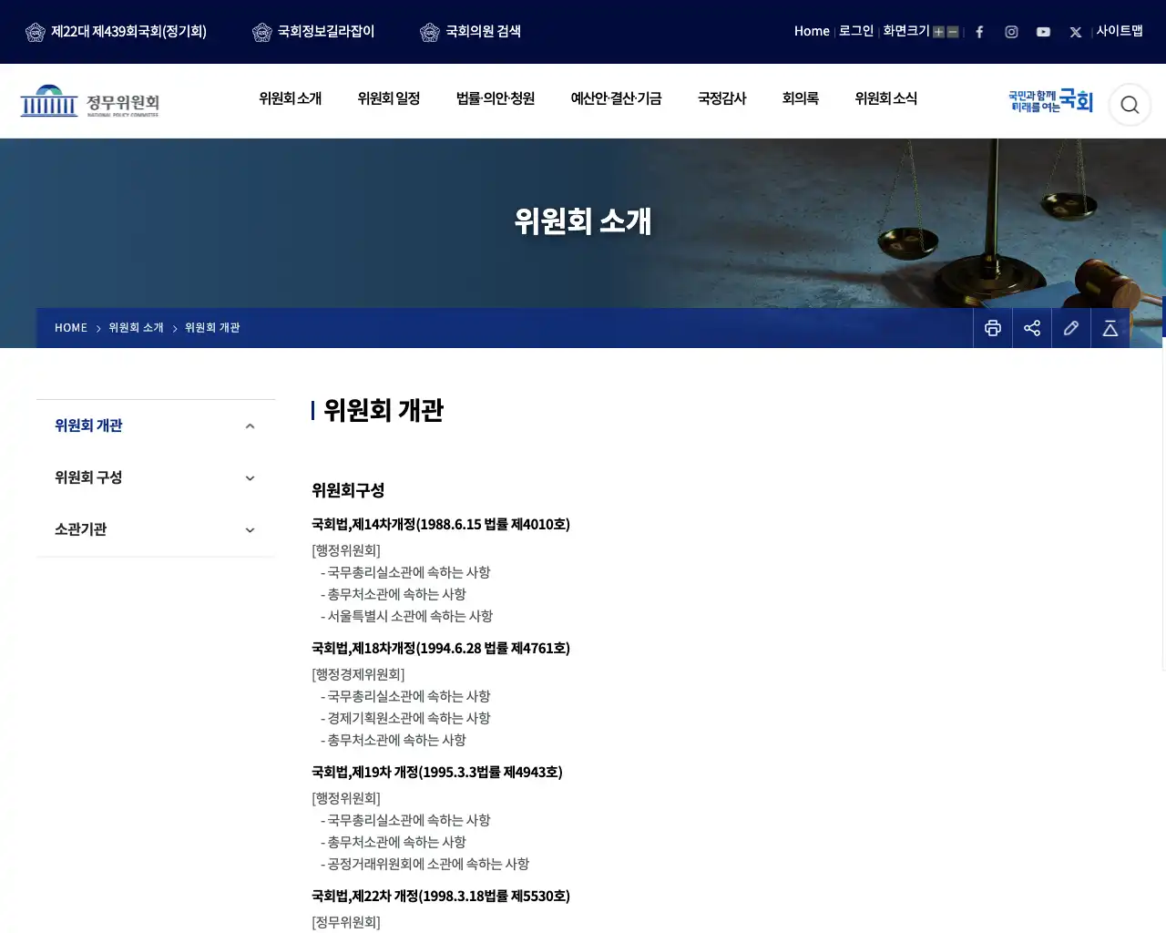Open the X (Twitter) icon link
This screenshot has width=1166, height=933.
click(x=1076, y=32)
